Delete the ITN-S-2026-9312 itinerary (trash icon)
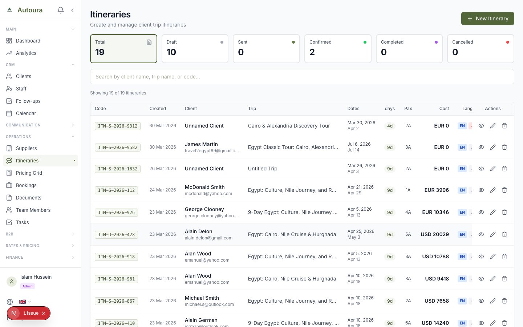 [504, 126]
